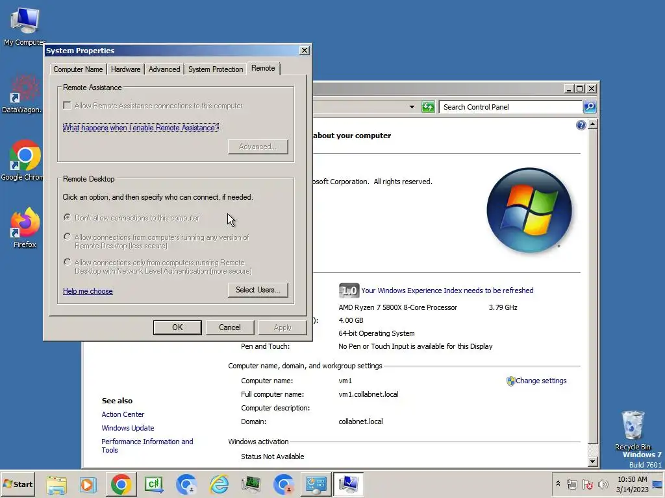
Task: Open Windows Explorer from taskbar
Action: tap(56, 484)
